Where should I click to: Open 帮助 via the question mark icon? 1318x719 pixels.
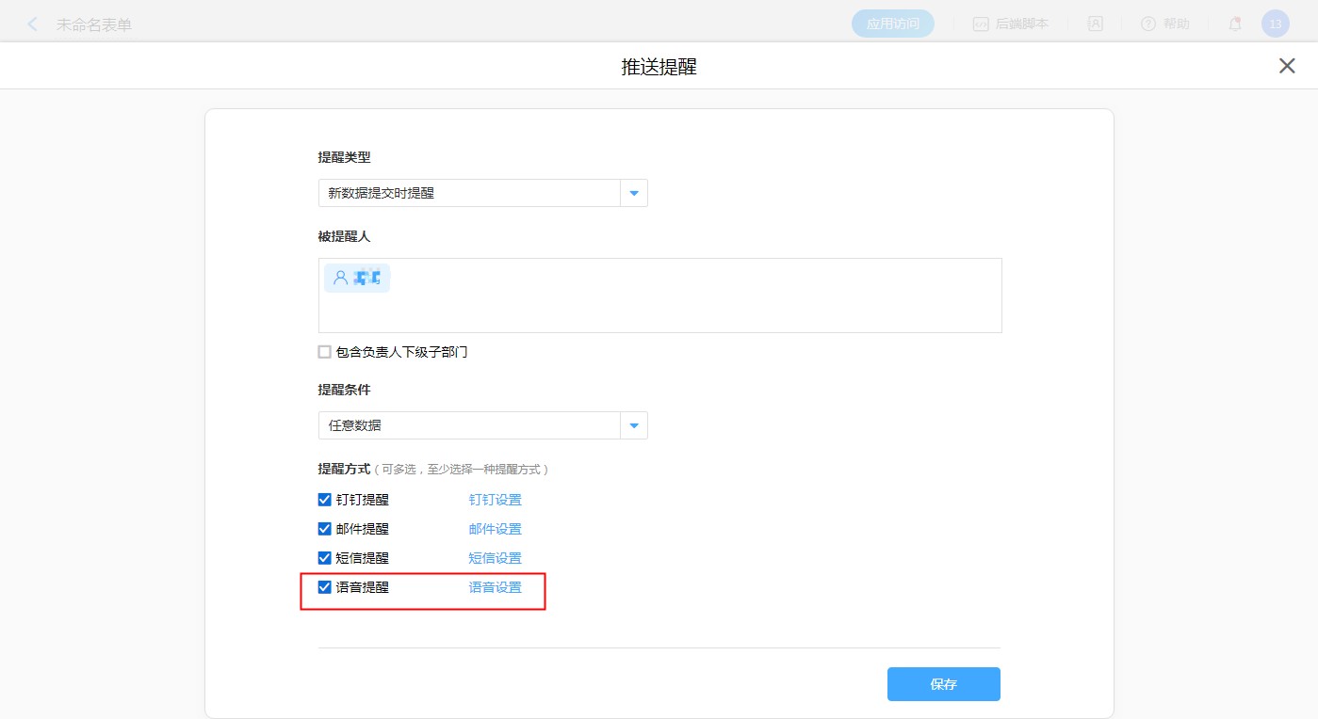(x=1147, y=24)
